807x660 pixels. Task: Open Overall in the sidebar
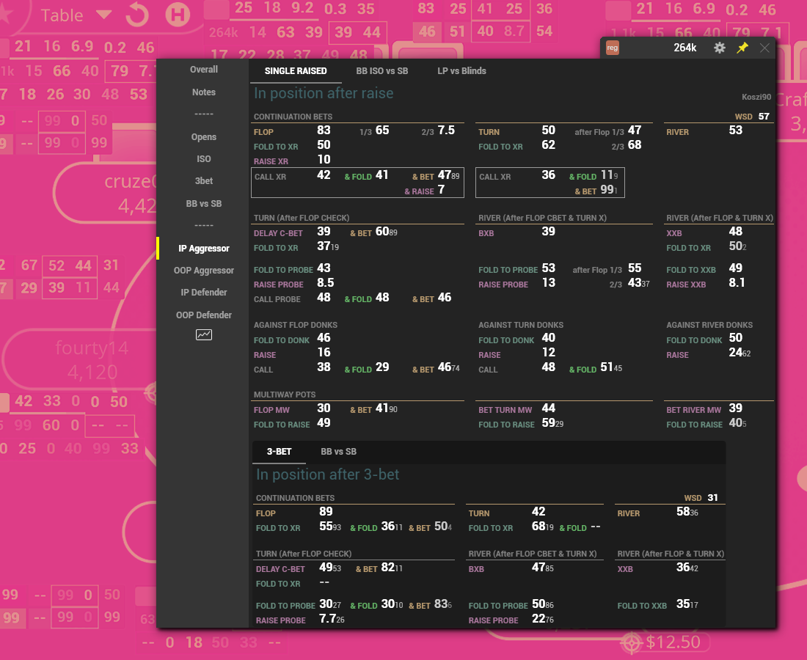click(x=204, y=70)
